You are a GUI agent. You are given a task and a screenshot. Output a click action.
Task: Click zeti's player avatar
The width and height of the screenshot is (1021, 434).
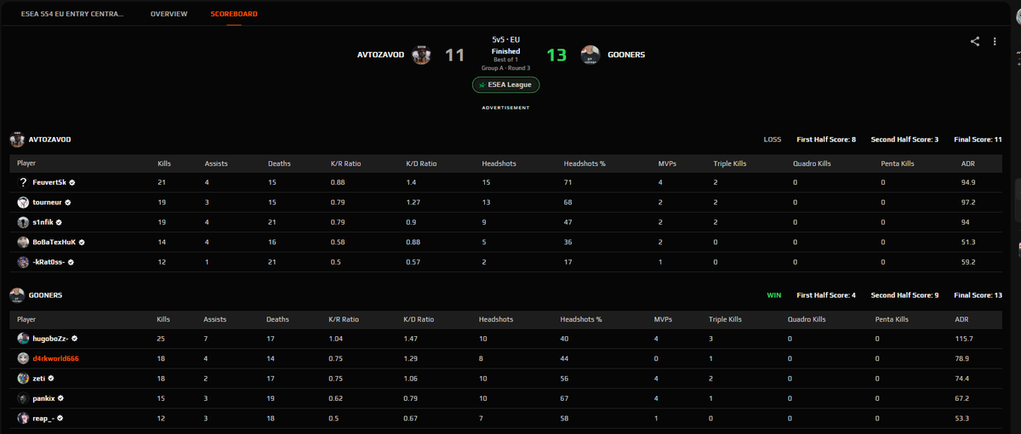(23, 378)
